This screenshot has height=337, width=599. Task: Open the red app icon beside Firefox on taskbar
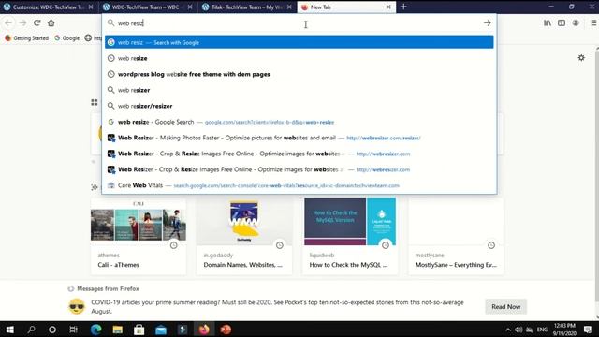pyautogui.click(x=226, y=330)
